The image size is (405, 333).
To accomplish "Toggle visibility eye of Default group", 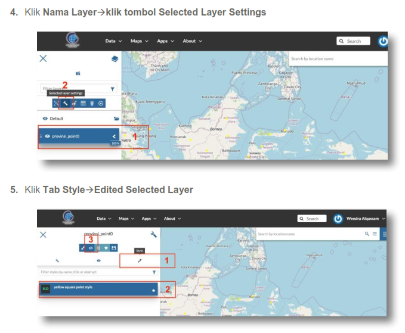I will 45,119.
